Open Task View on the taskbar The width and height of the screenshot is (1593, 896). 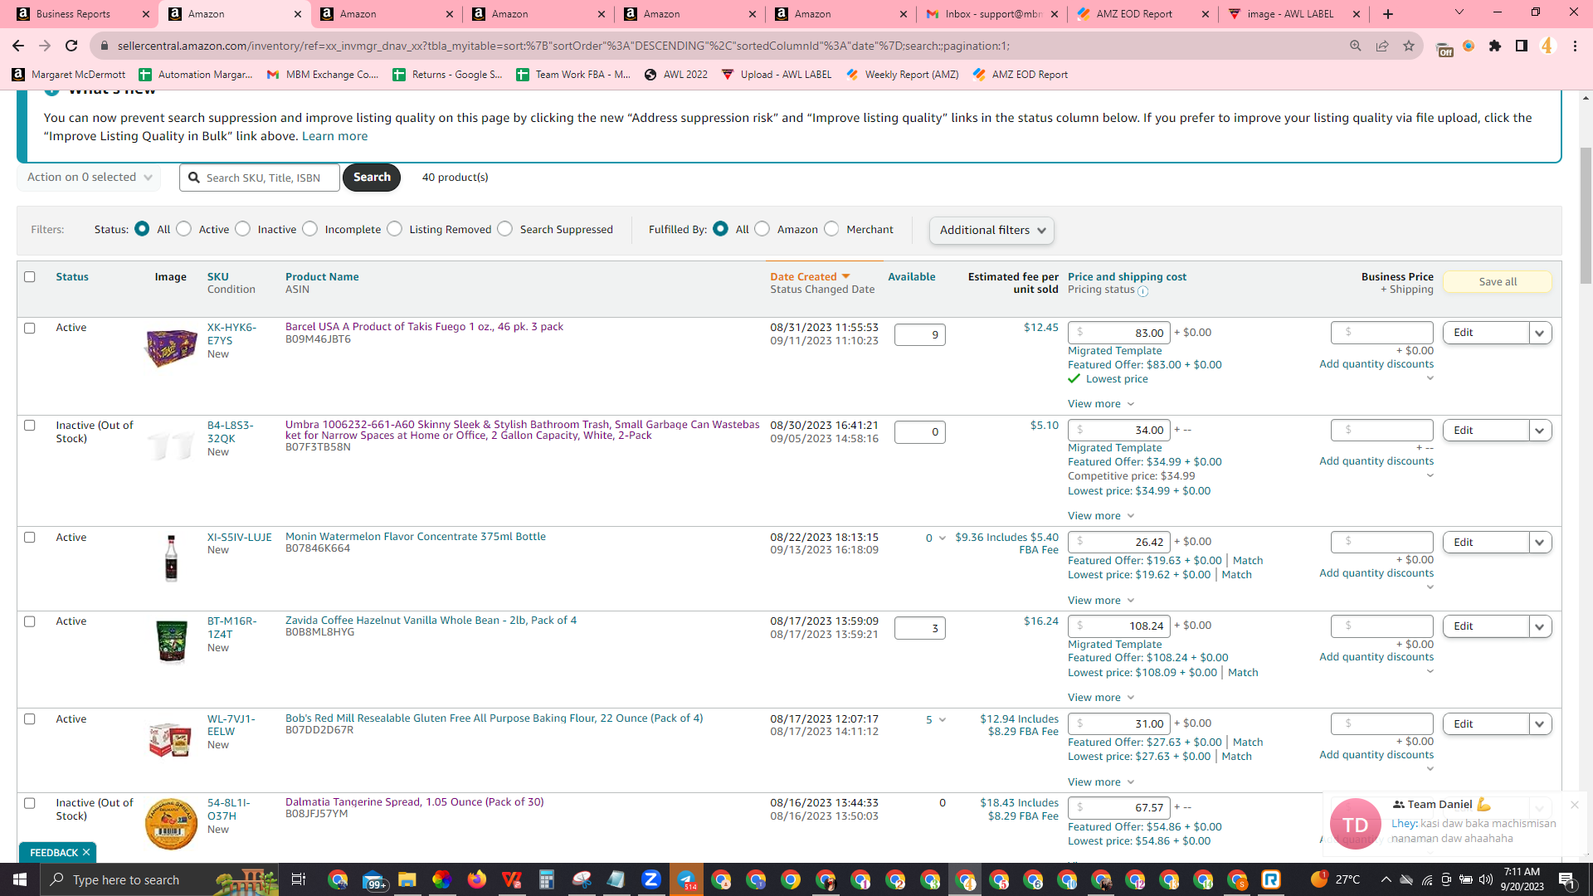click(x=299, y=879)
